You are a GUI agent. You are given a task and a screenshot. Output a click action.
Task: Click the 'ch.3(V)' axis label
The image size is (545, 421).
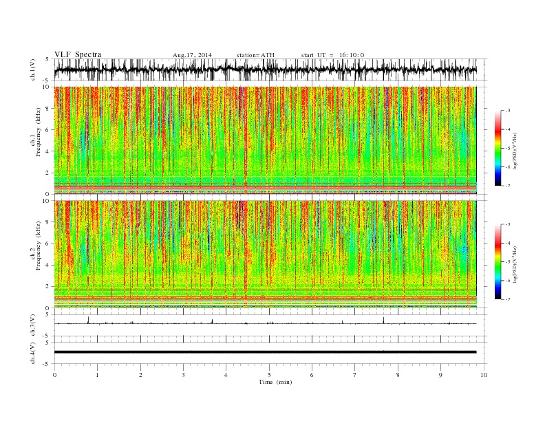pyautogui.click(x=33, y=325)
